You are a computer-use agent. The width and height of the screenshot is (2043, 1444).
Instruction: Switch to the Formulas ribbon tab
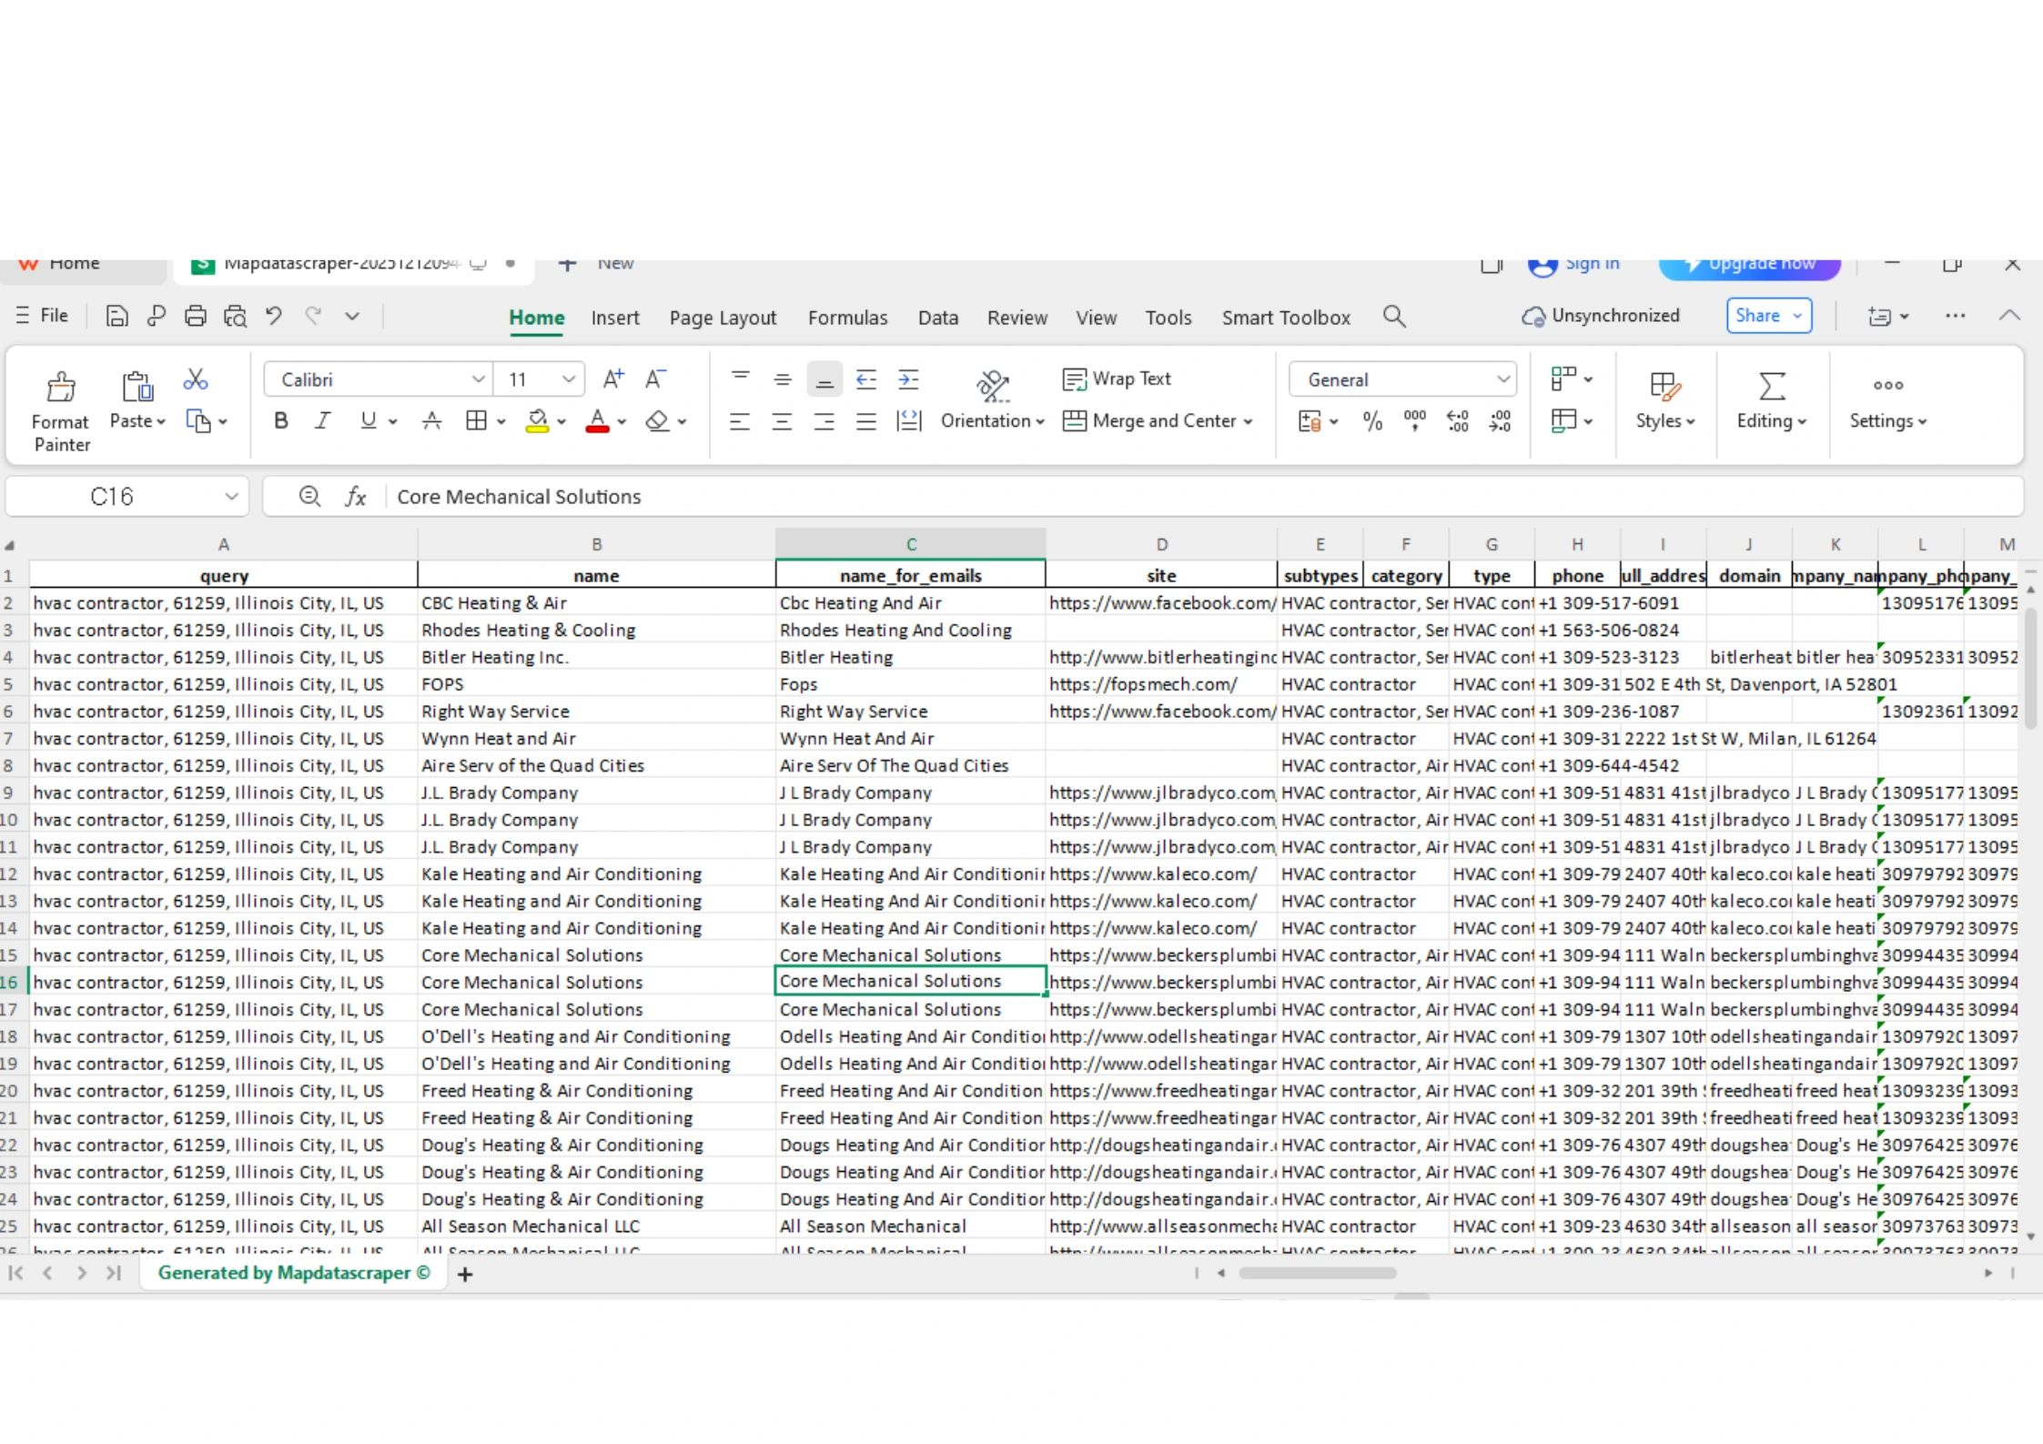[846, 318]
